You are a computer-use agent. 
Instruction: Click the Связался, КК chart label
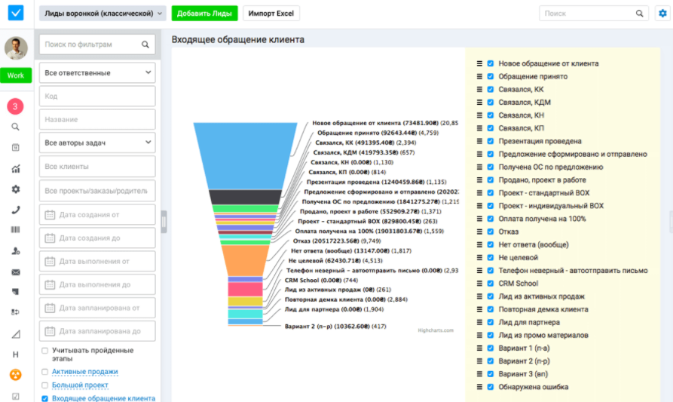[366, 143]
